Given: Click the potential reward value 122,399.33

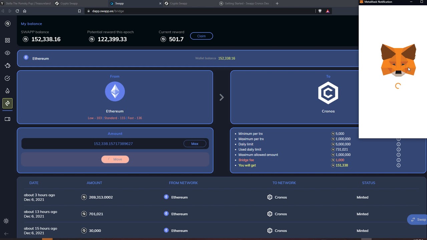Looking at the screenshot, I should click(112, 39).
